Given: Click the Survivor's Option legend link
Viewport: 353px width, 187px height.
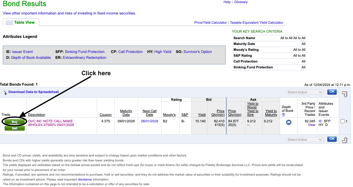Looking at the screenshot, I should tap(198, 52).
